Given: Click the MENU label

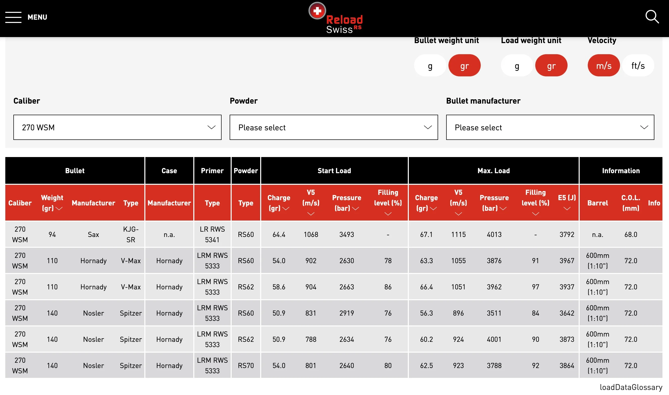Looking at the screenshot, I should coord(37,17).
